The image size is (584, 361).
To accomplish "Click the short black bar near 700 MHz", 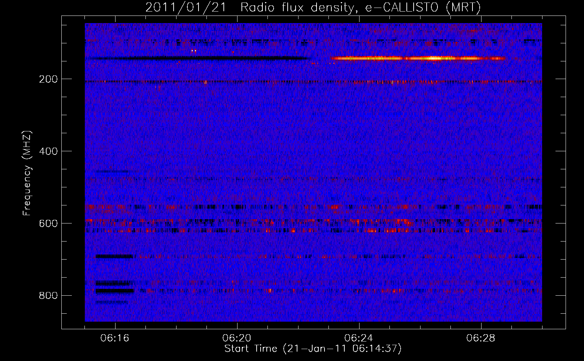I will pyautogui.click(x=114, y=256).
